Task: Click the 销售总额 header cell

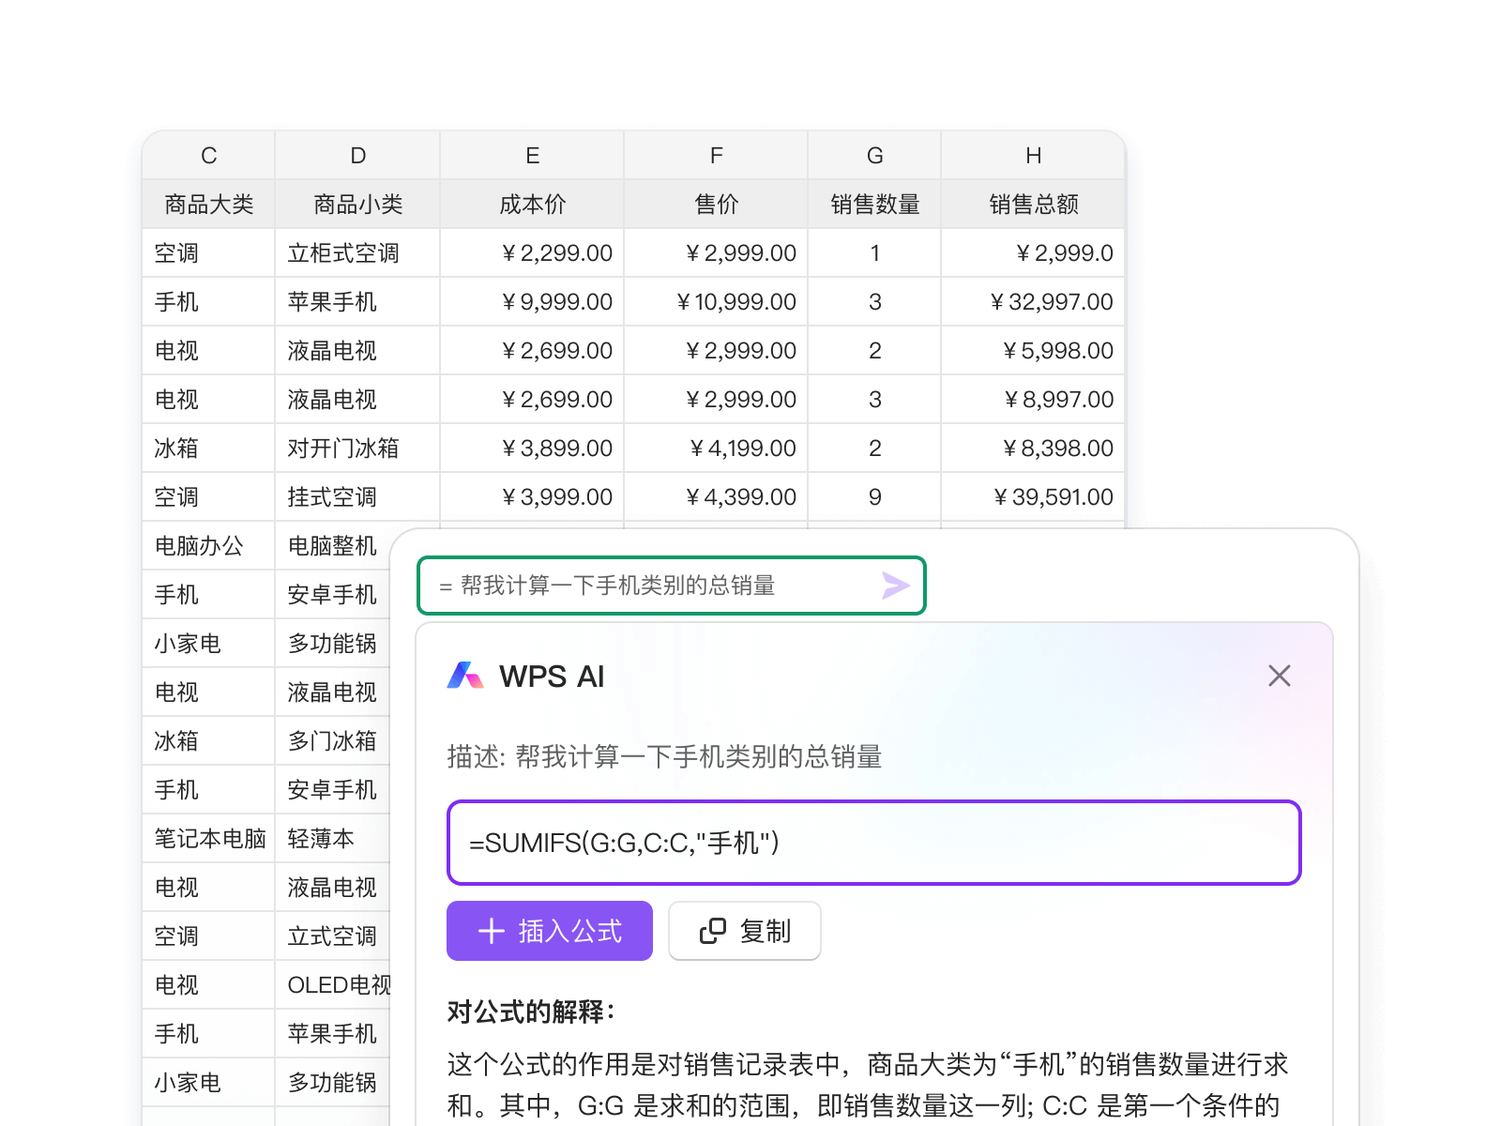Action: click(1033, 204)
